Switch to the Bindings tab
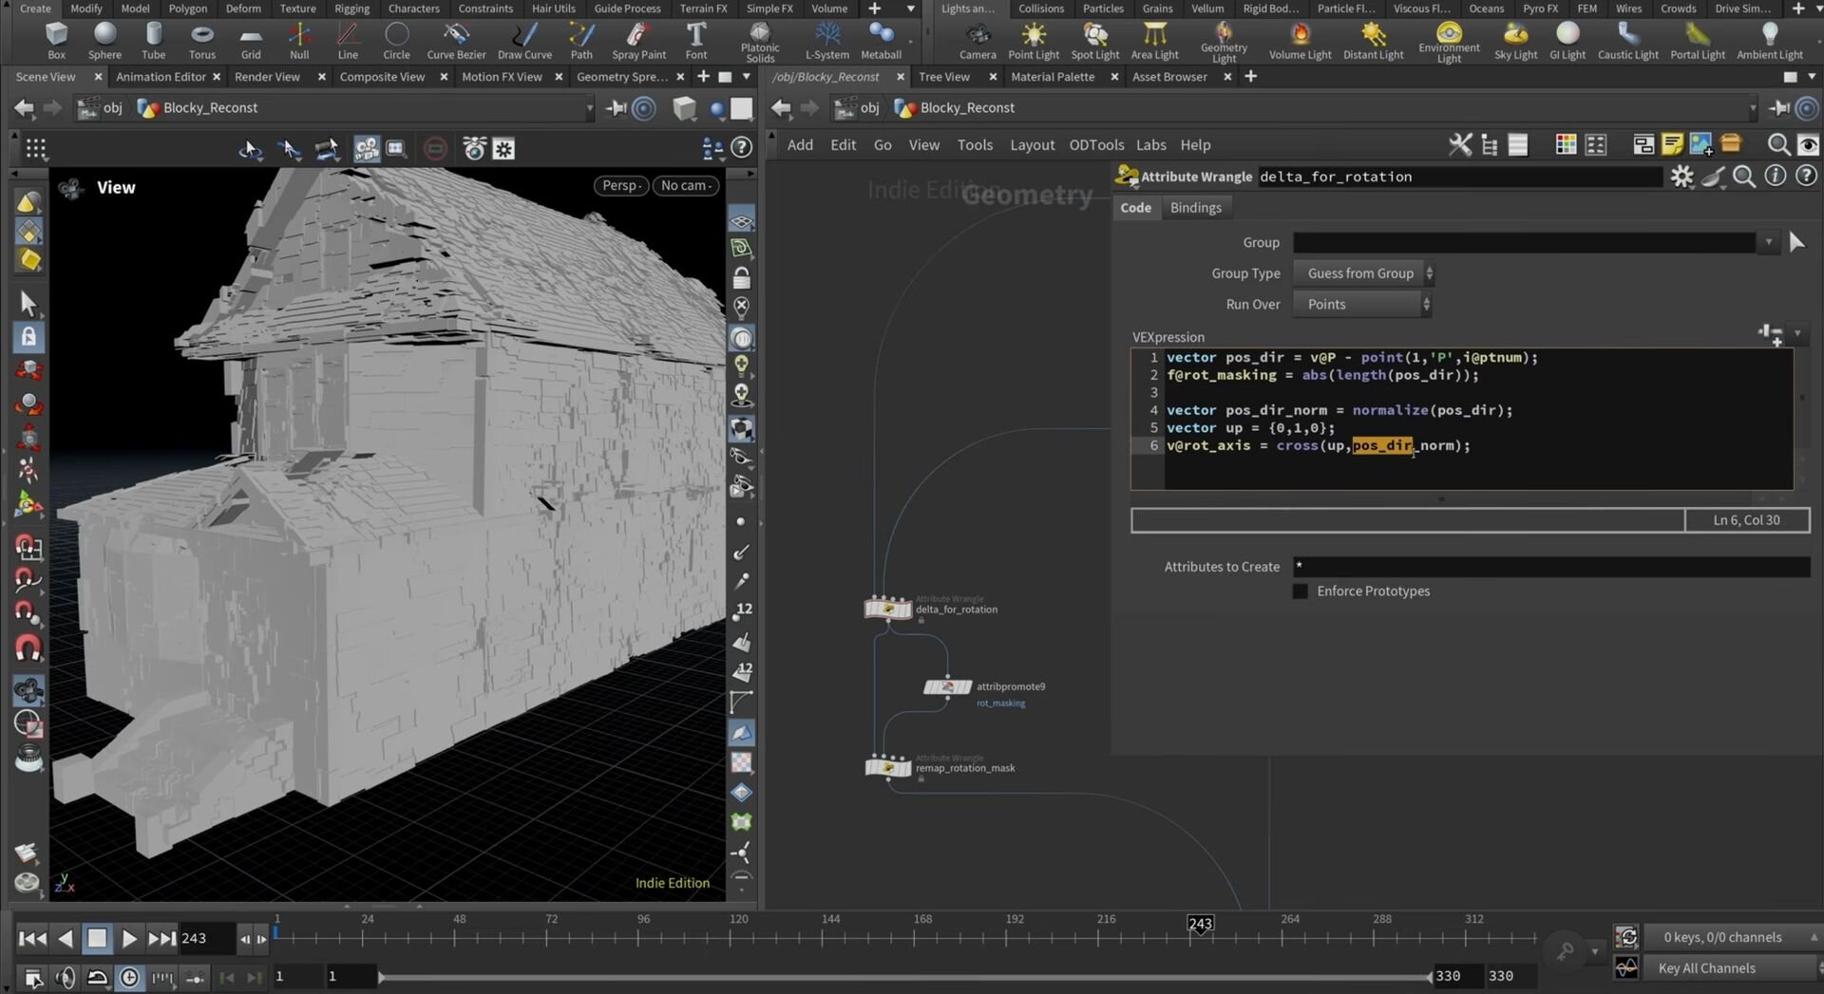1824x994 pixels. [1195, 207]
